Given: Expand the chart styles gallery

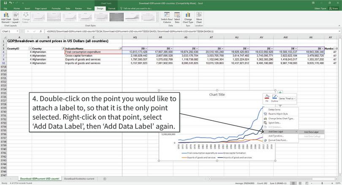Looking at the screenshot, I should (157, 21).
